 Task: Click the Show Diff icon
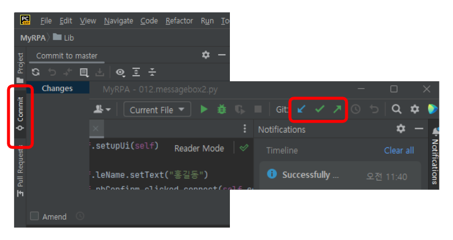click(x=67, y=72)
